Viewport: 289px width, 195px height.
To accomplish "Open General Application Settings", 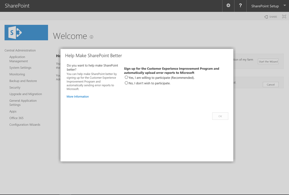I will [23, 103].
